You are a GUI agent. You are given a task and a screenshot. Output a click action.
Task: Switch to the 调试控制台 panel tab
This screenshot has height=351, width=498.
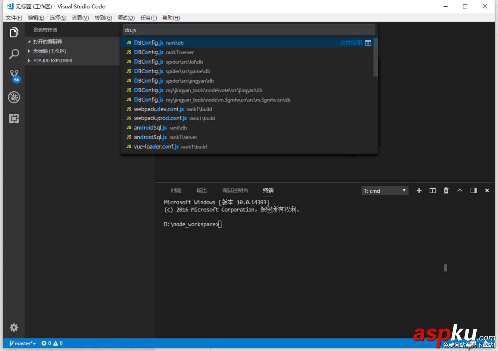click(x=235, y=190)
